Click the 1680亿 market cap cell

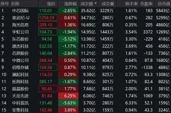[163, 60]
